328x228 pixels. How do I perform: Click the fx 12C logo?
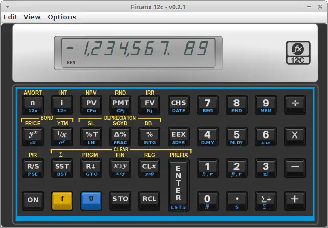point(298,53)
